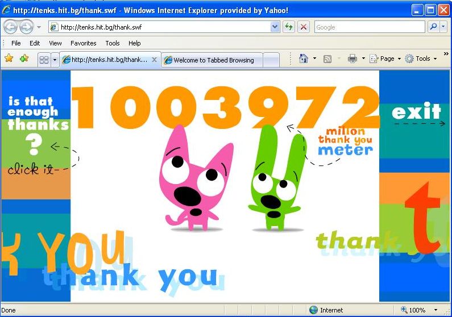Expand the zoom level dropdown arrow
Image resolution: width=452 pixels, height=317 pixels.
tap(436, 310)
